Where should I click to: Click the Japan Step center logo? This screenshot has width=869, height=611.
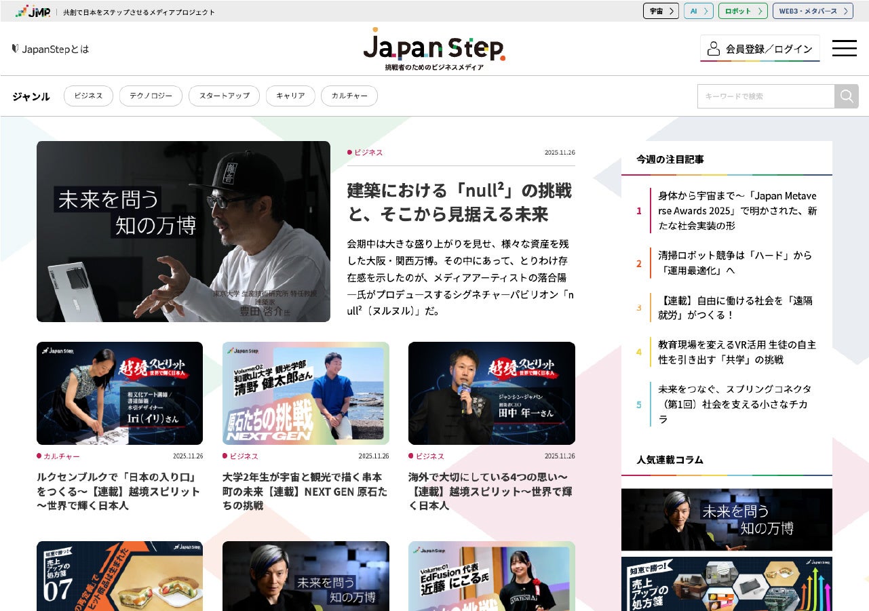[434, 49]
